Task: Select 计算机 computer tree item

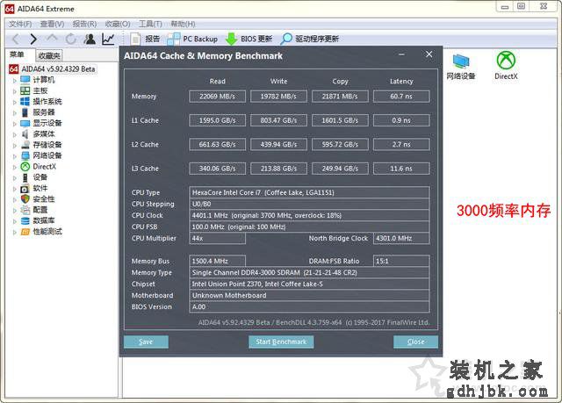Action: pos(38,80)
